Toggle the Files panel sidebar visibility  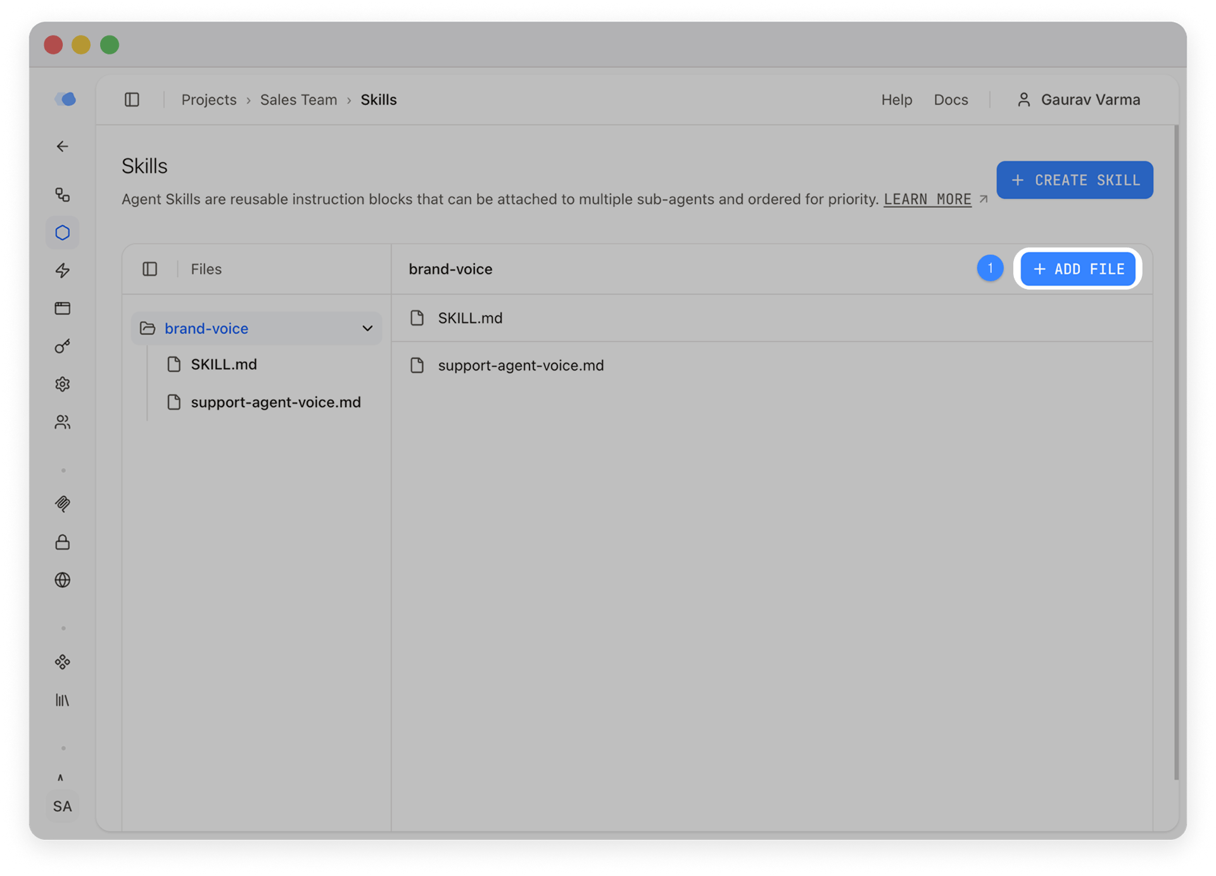pos(150,269)
